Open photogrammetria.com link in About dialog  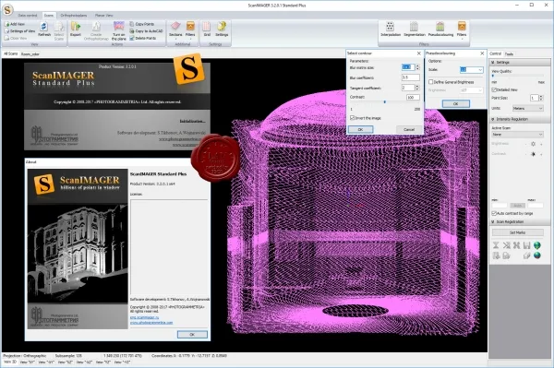(151, 323)
